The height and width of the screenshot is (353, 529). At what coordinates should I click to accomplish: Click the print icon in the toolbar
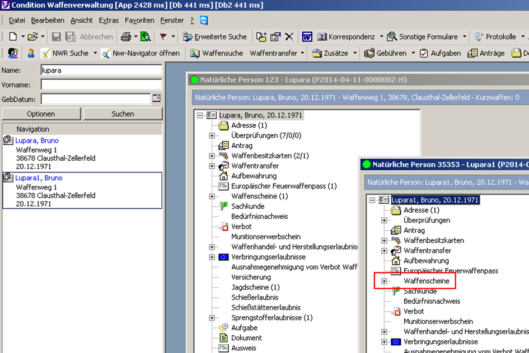[125, 37]
